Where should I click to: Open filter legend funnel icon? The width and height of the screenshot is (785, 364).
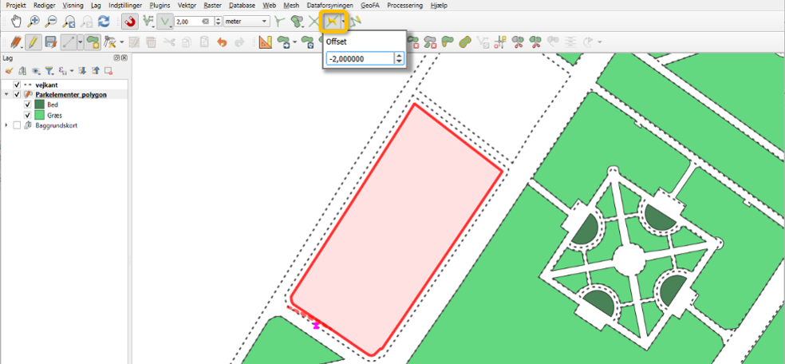(49, 70)
